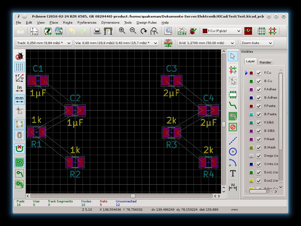
Task: Select the Add filled zones tool
Action: pos(233,116)
